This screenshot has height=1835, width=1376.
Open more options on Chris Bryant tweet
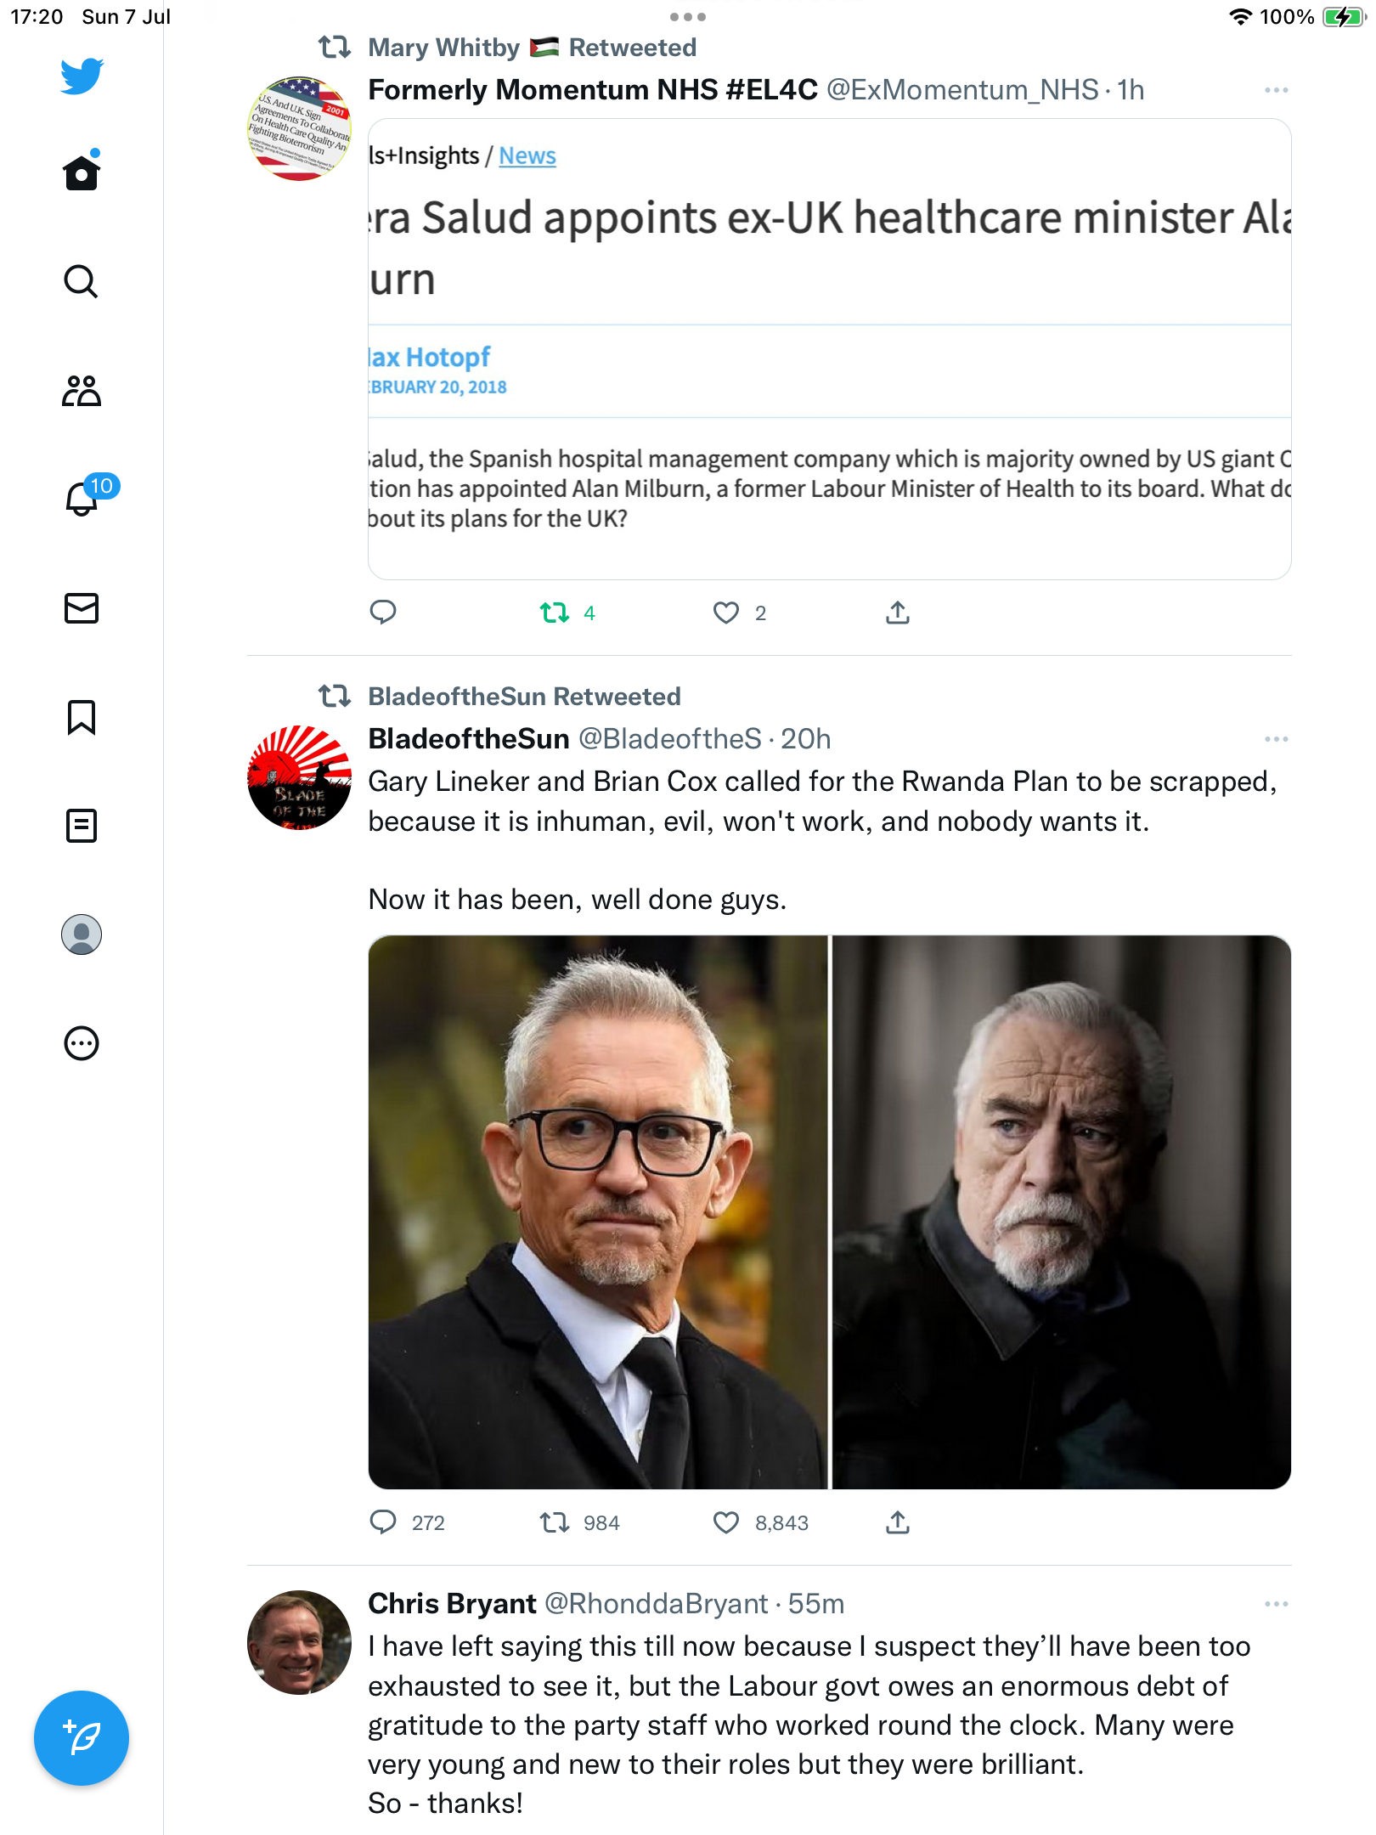(x=1276, y=1604)
